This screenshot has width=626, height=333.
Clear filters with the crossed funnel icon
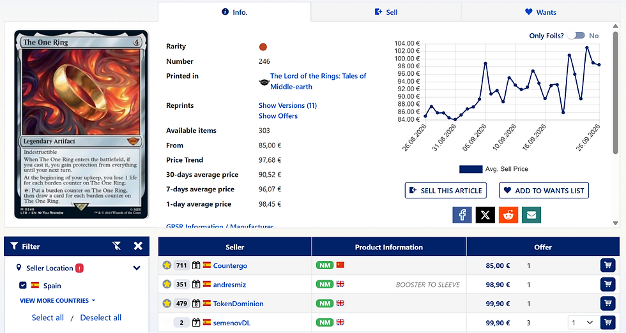116,246
